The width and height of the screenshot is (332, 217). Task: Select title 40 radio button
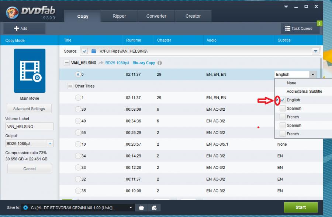78,121
